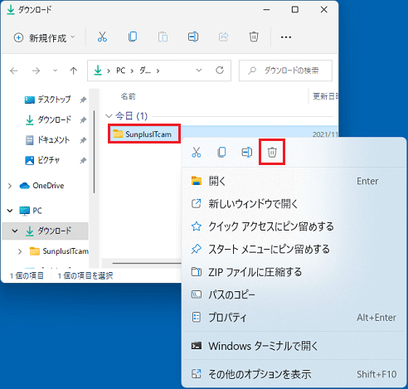This screenshot has height=389, width=408.
Task: Choose プロパティ in the context menu
Action: click(294, 318)
